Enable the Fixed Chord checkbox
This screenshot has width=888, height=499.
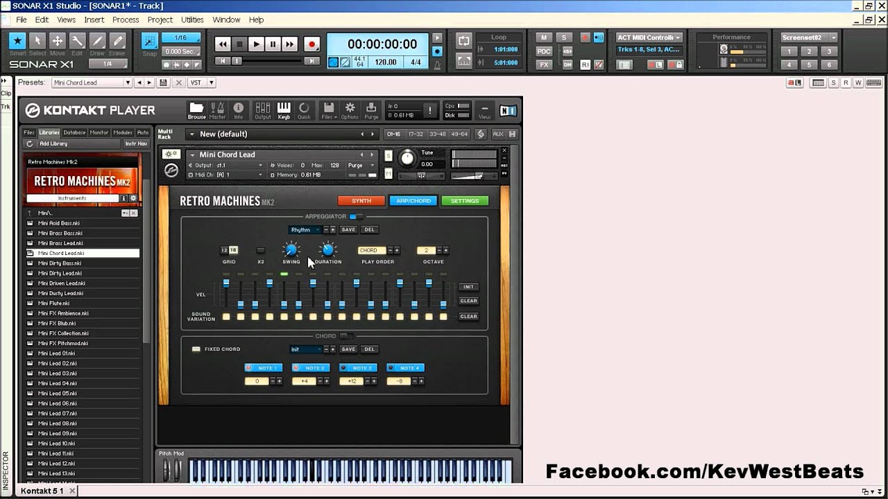196,349
